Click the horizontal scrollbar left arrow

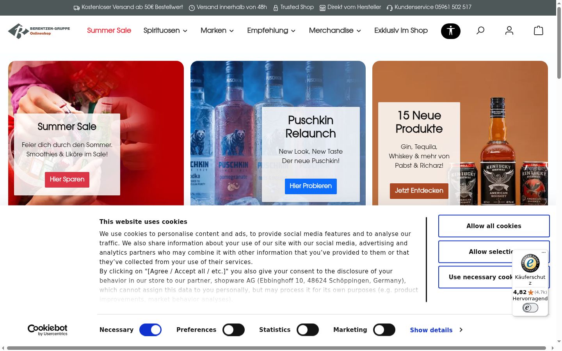coord(3,348)
